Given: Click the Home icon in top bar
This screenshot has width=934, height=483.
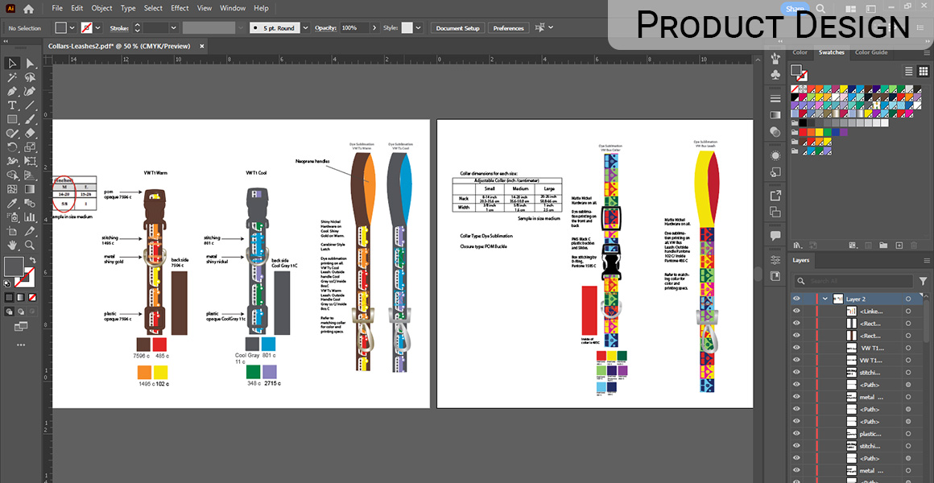Looking at the screenshot, I should pyautogui.click(x=28, y=8).
